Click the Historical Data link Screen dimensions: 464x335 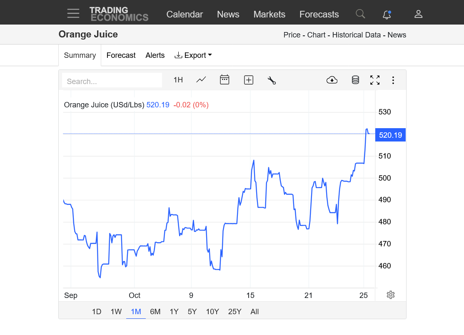click(357, 35)
